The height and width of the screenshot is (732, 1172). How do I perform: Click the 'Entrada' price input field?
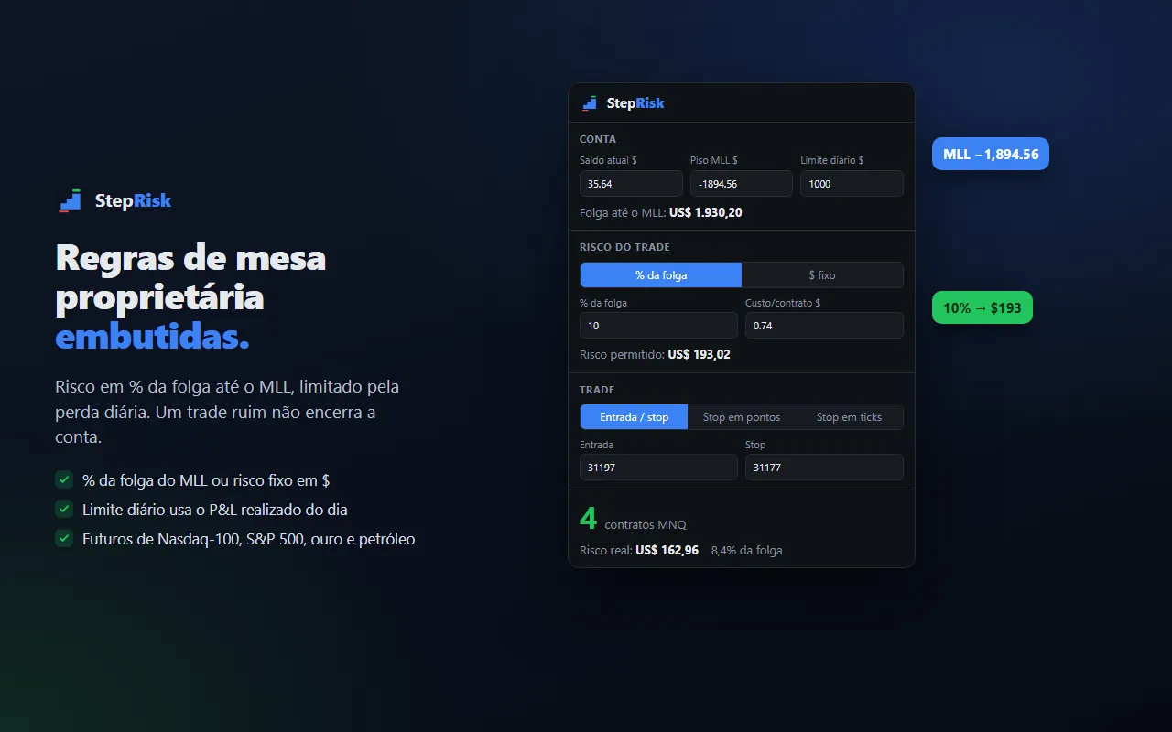(658, 468)
